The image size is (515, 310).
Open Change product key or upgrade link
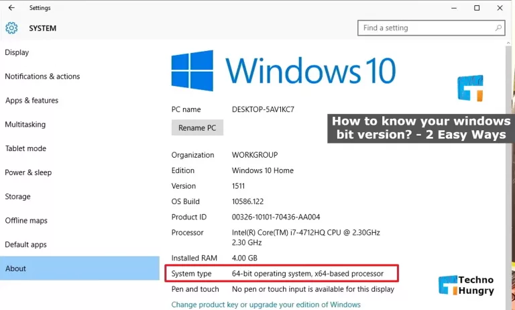[266, 305]
